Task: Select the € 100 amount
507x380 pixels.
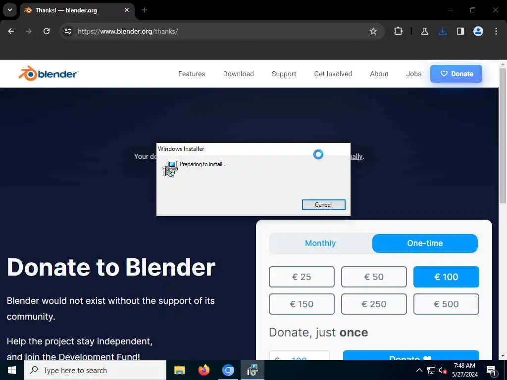Action: coord(446,277)
